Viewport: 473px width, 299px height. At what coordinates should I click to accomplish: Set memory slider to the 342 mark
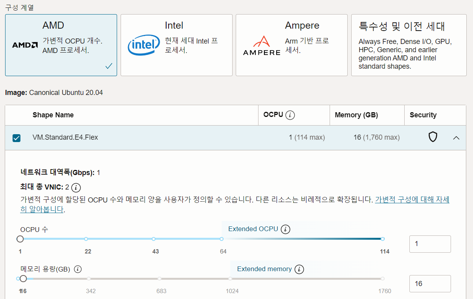click(89, 279)
